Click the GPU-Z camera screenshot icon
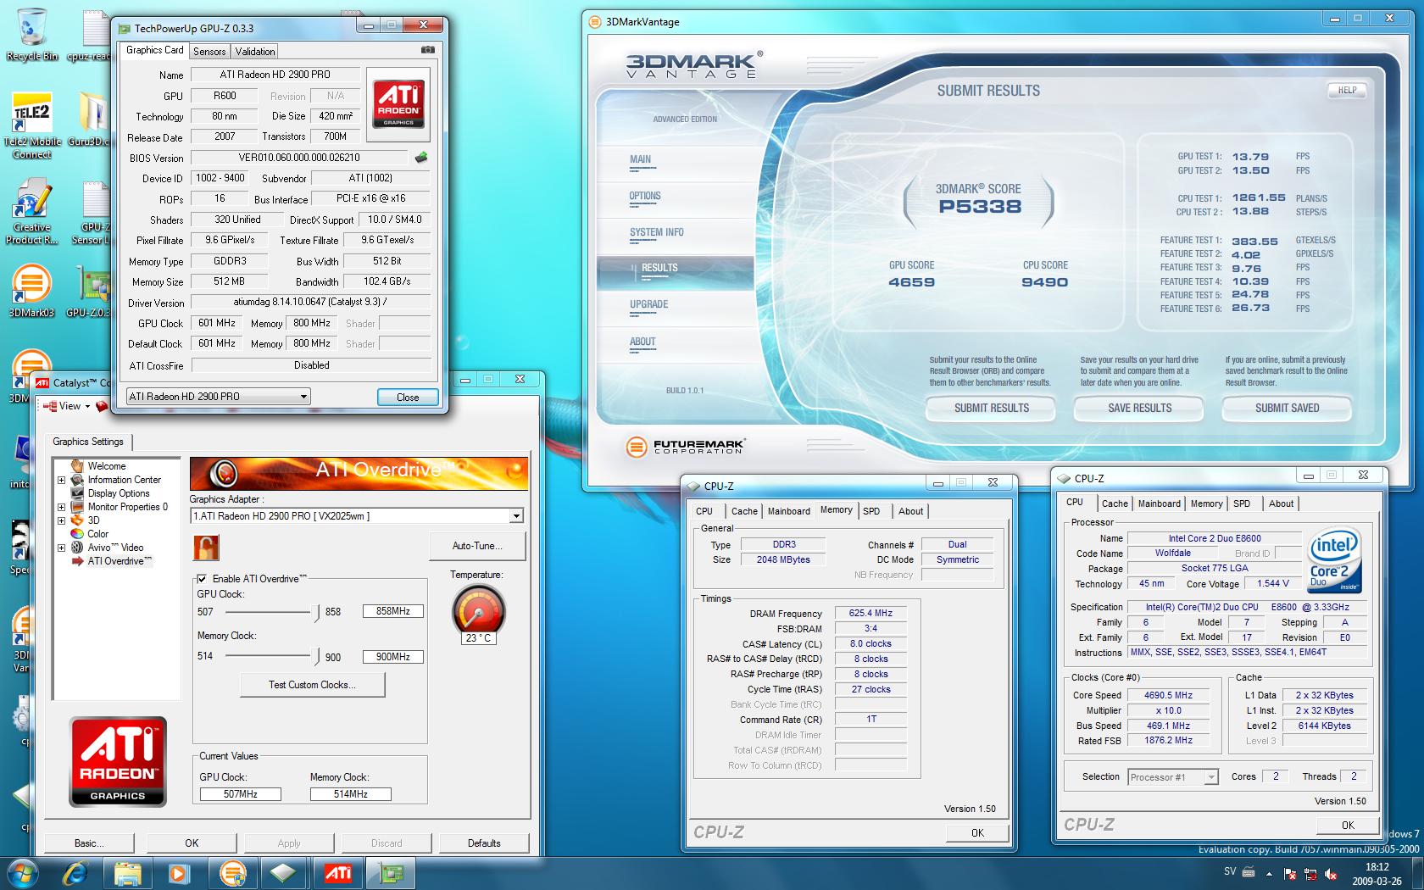The width and height of the screenshot is (1424, 890). (427, 50)
